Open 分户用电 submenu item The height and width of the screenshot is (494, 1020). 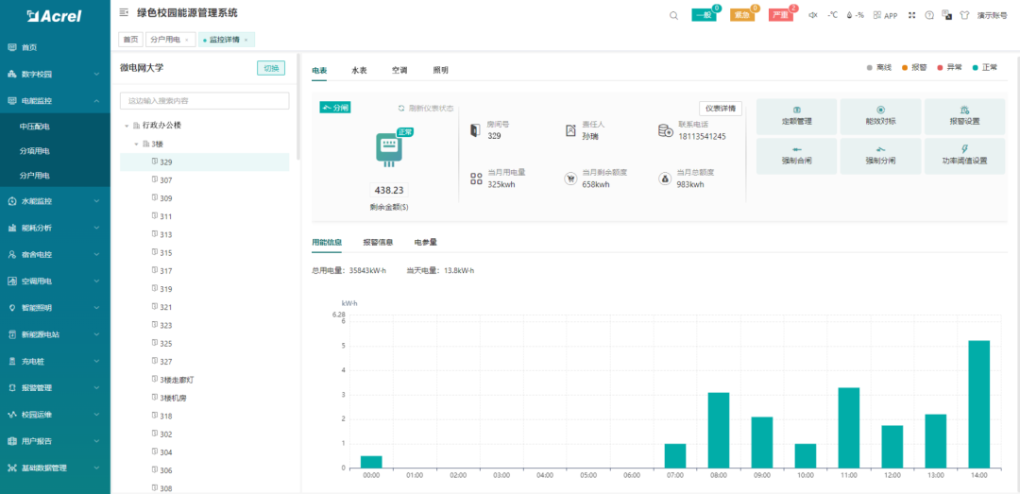(x=56, y=176)
